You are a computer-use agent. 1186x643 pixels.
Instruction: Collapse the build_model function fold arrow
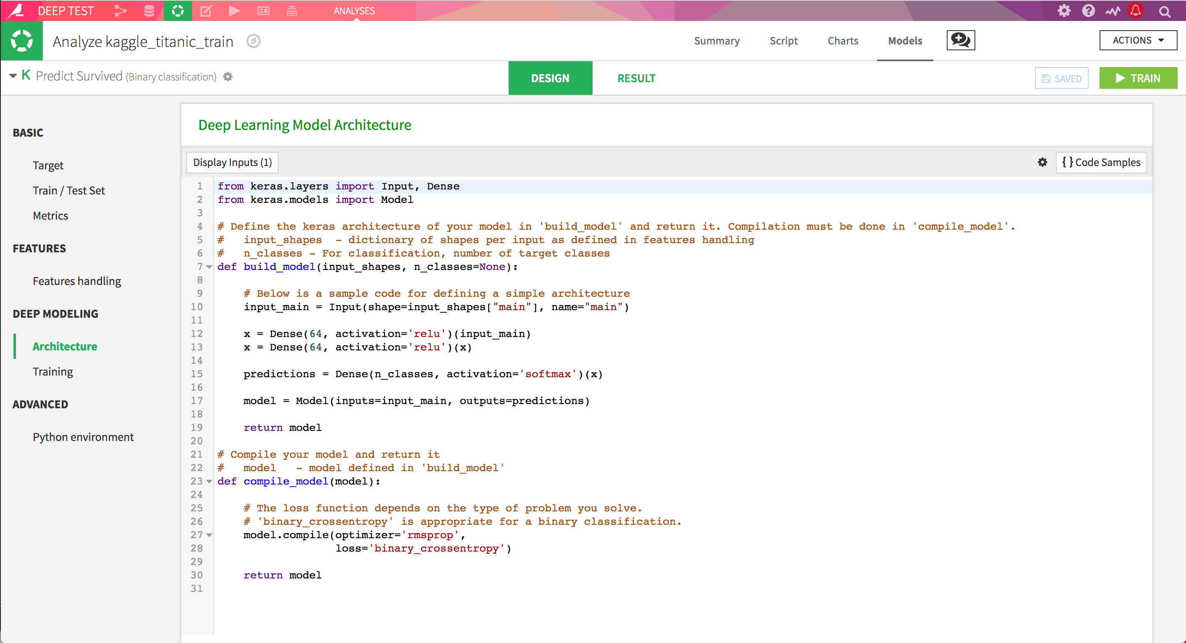pyautogui.click(x=209, y=267)
